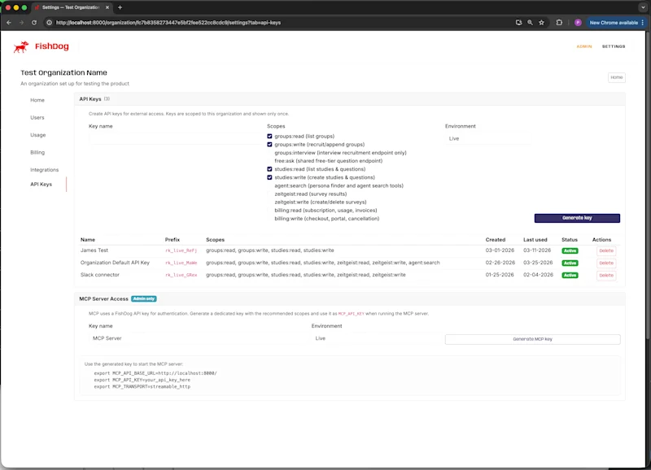Click the free:ask scope label
The height and width of the screenshot is (470, 651).
(x=329, y=161)
